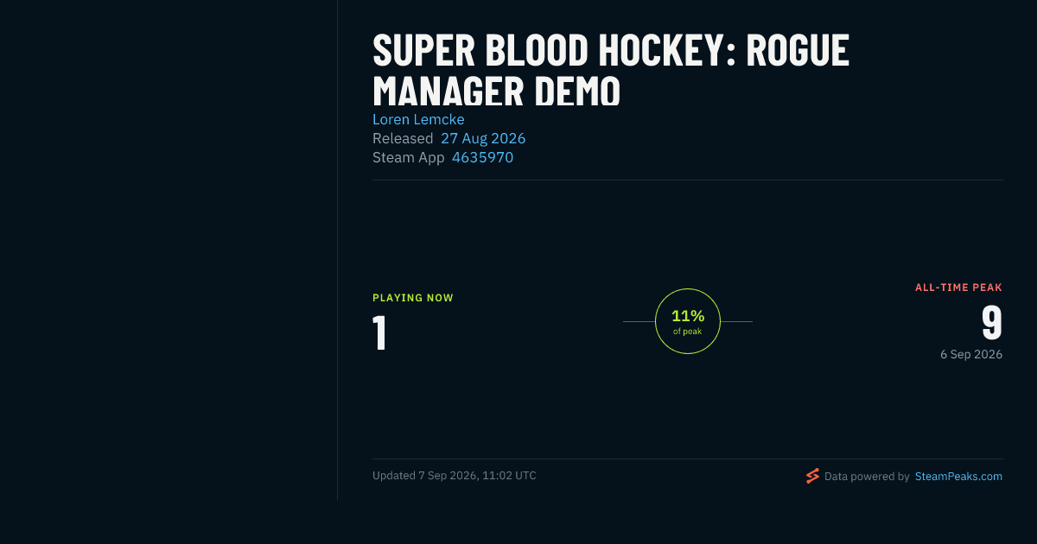Click the 27 Aug 2026 release date

coord(483,138)
